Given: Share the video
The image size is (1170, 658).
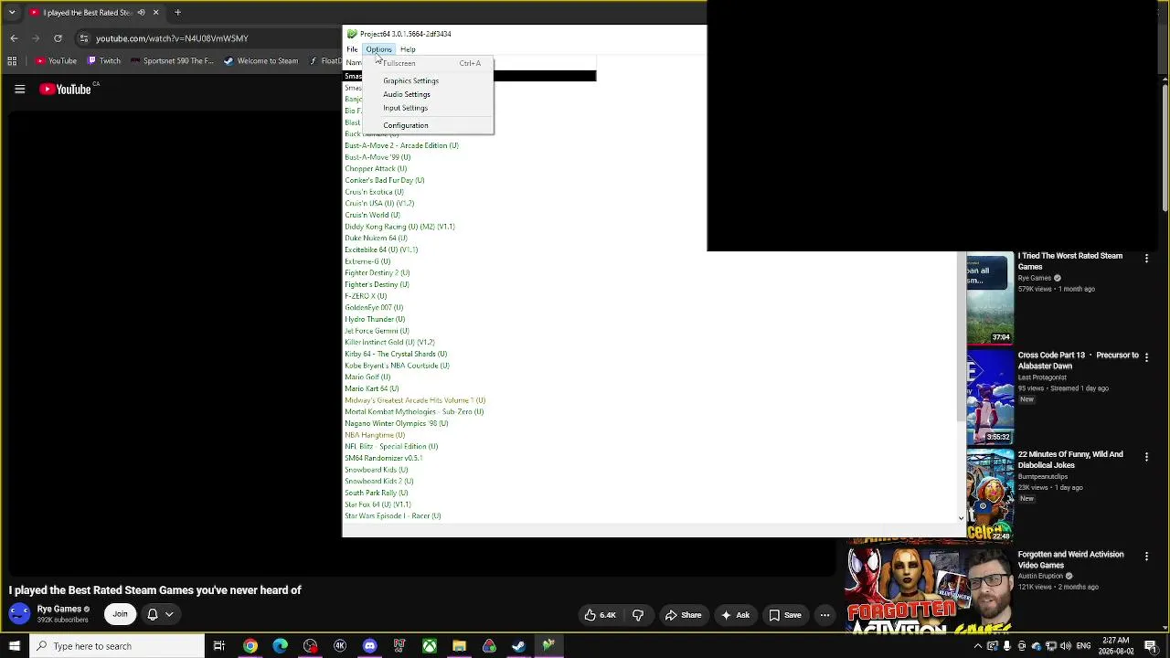Looking at the screenshot, I should point(684,615).
